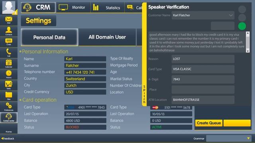Click the Create Queue button
255x143 pixels.
point(209,123)
